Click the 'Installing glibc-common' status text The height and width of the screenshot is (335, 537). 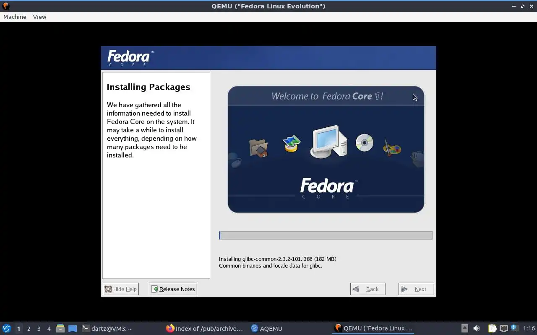278,259
